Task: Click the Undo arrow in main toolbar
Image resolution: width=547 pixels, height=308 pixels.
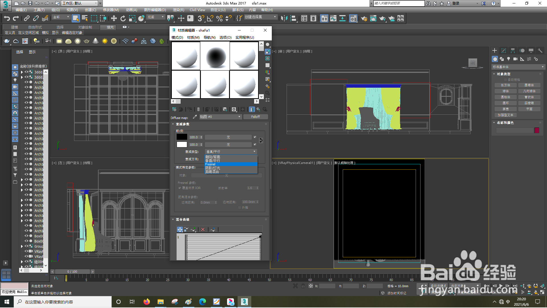Action: (7, 19)
